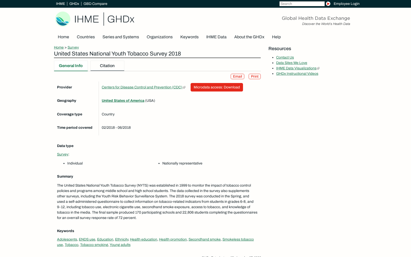This screenshot has width=411, height=257.
Task: Click the Individual bullet item
Action: (75, 163)
